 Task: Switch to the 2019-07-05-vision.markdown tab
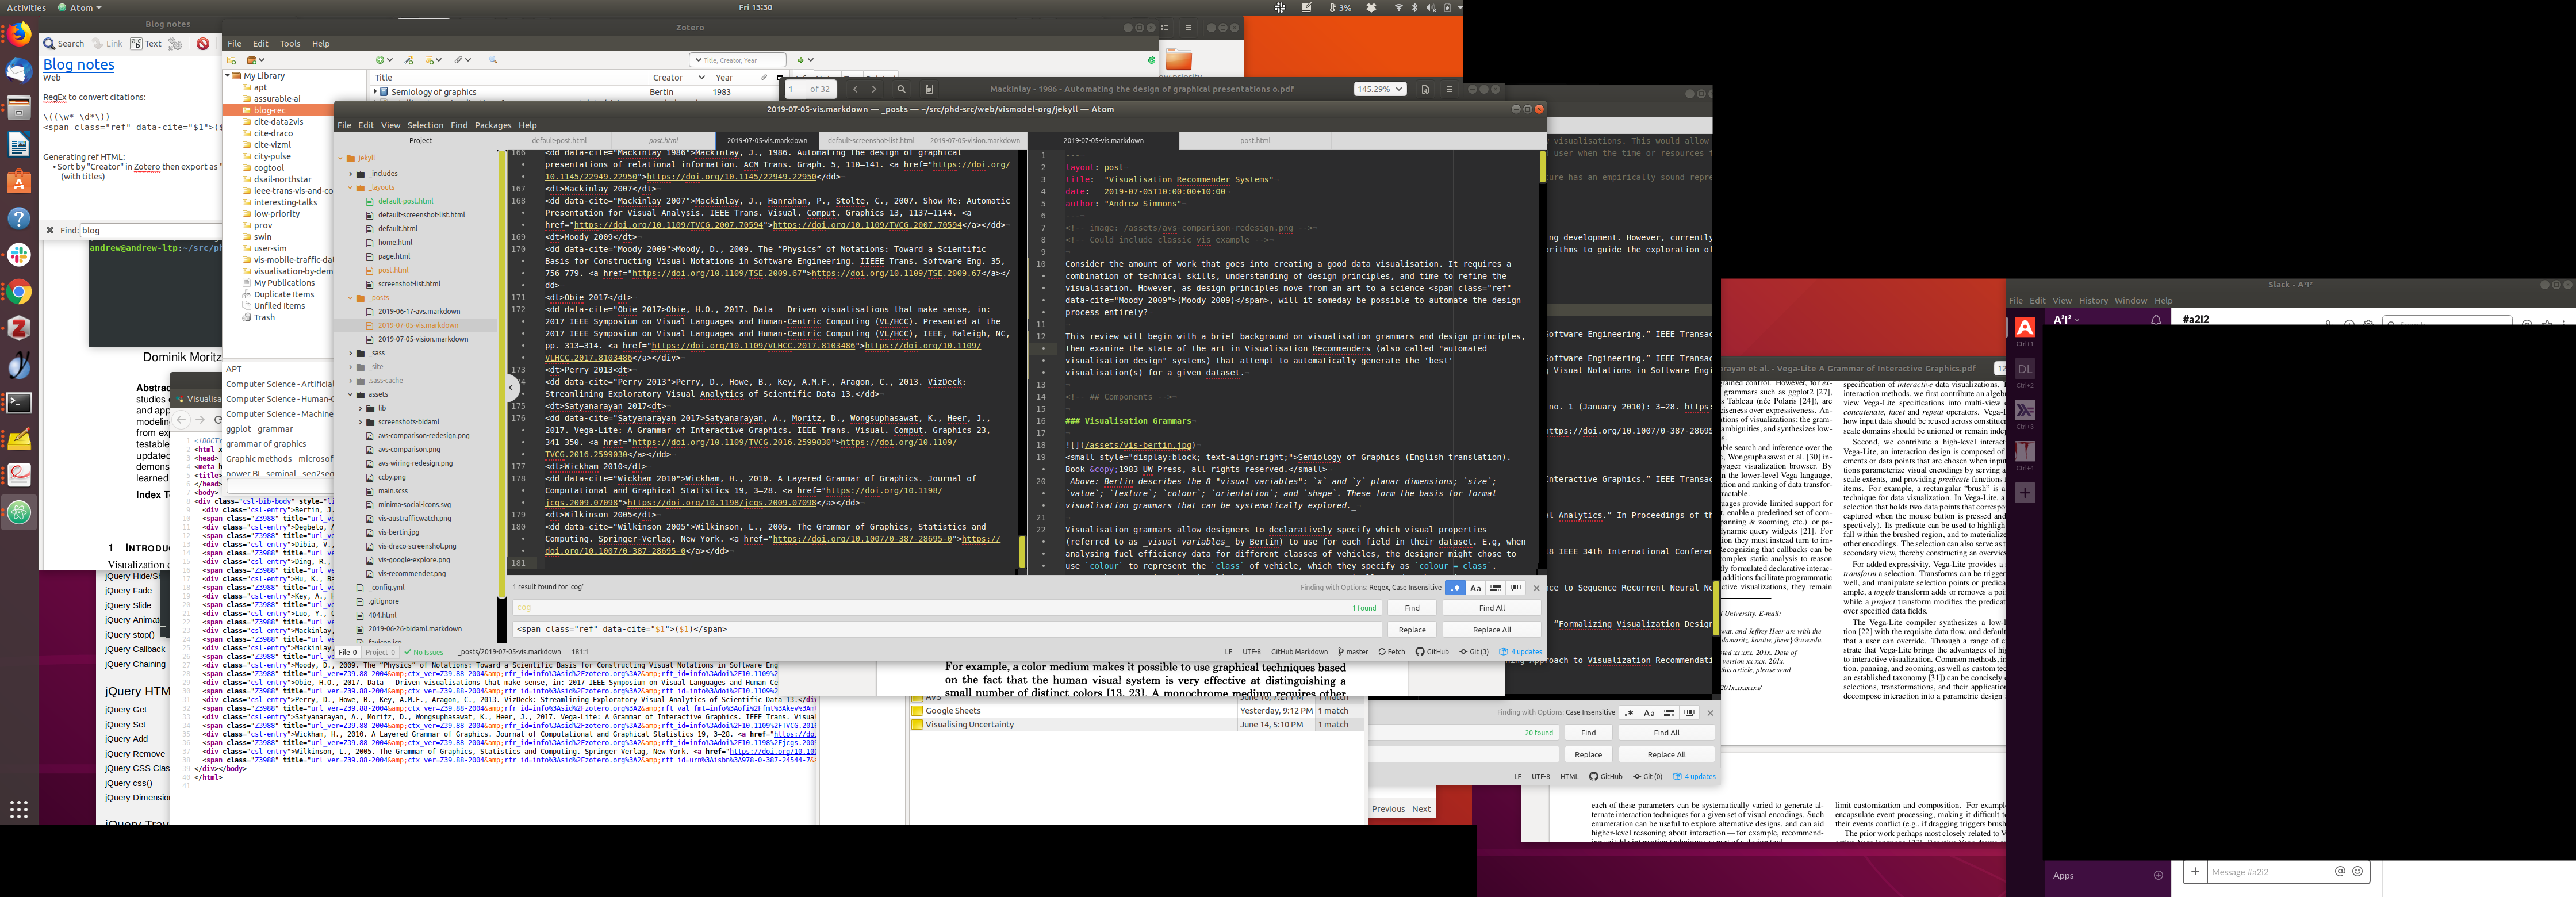click(974, 141)
